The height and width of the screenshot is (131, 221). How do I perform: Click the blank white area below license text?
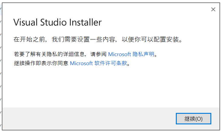click(x=110, y=87)
